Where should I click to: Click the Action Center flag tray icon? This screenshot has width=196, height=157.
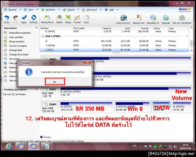(x=150, y=147)
